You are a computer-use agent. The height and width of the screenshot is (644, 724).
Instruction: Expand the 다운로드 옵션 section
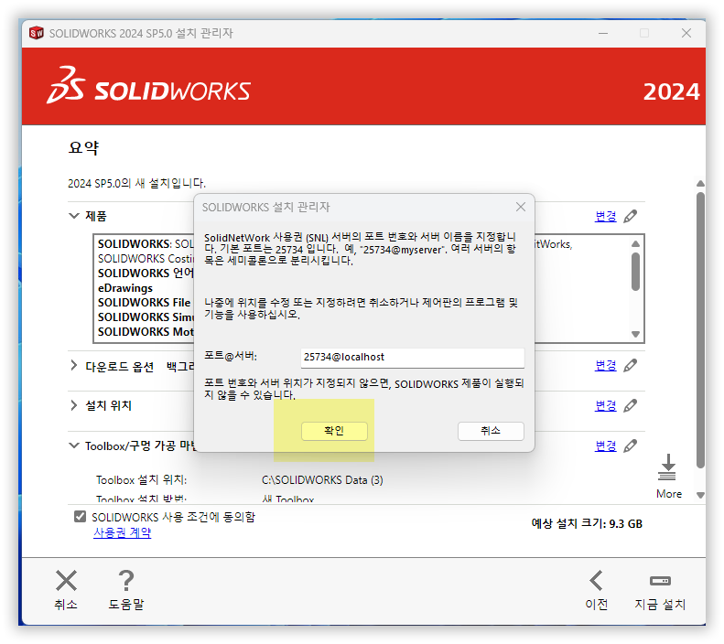74,366
